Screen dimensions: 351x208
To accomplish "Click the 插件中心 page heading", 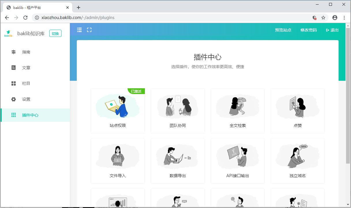I will (x=208, y=57).
